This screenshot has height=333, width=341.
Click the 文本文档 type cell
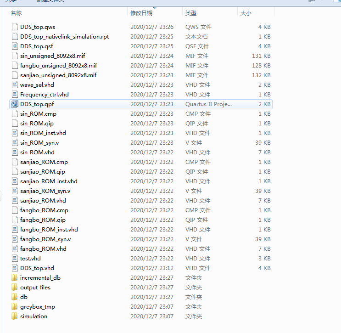(x=196, y=36)
